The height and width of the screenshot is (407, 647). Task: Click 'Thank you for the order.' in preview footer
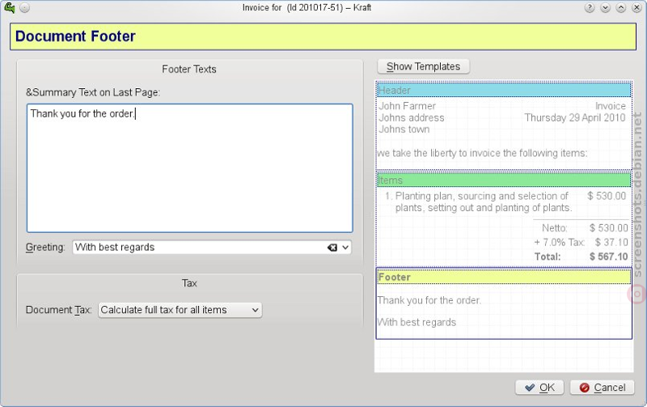click(x=429, y=300)
